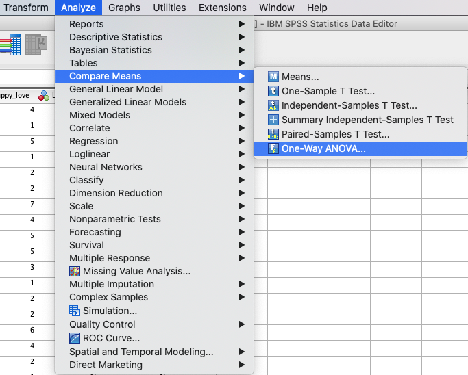Expand Spatial and Temporal Modeling submenu
This screenshot has height=375, width=468.
click(x=154, y=352)
